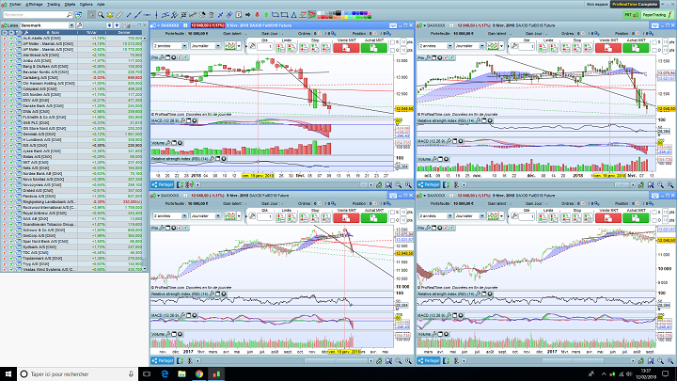Open list settings wrench beside Danemark dropdown

tap(79, 25)
